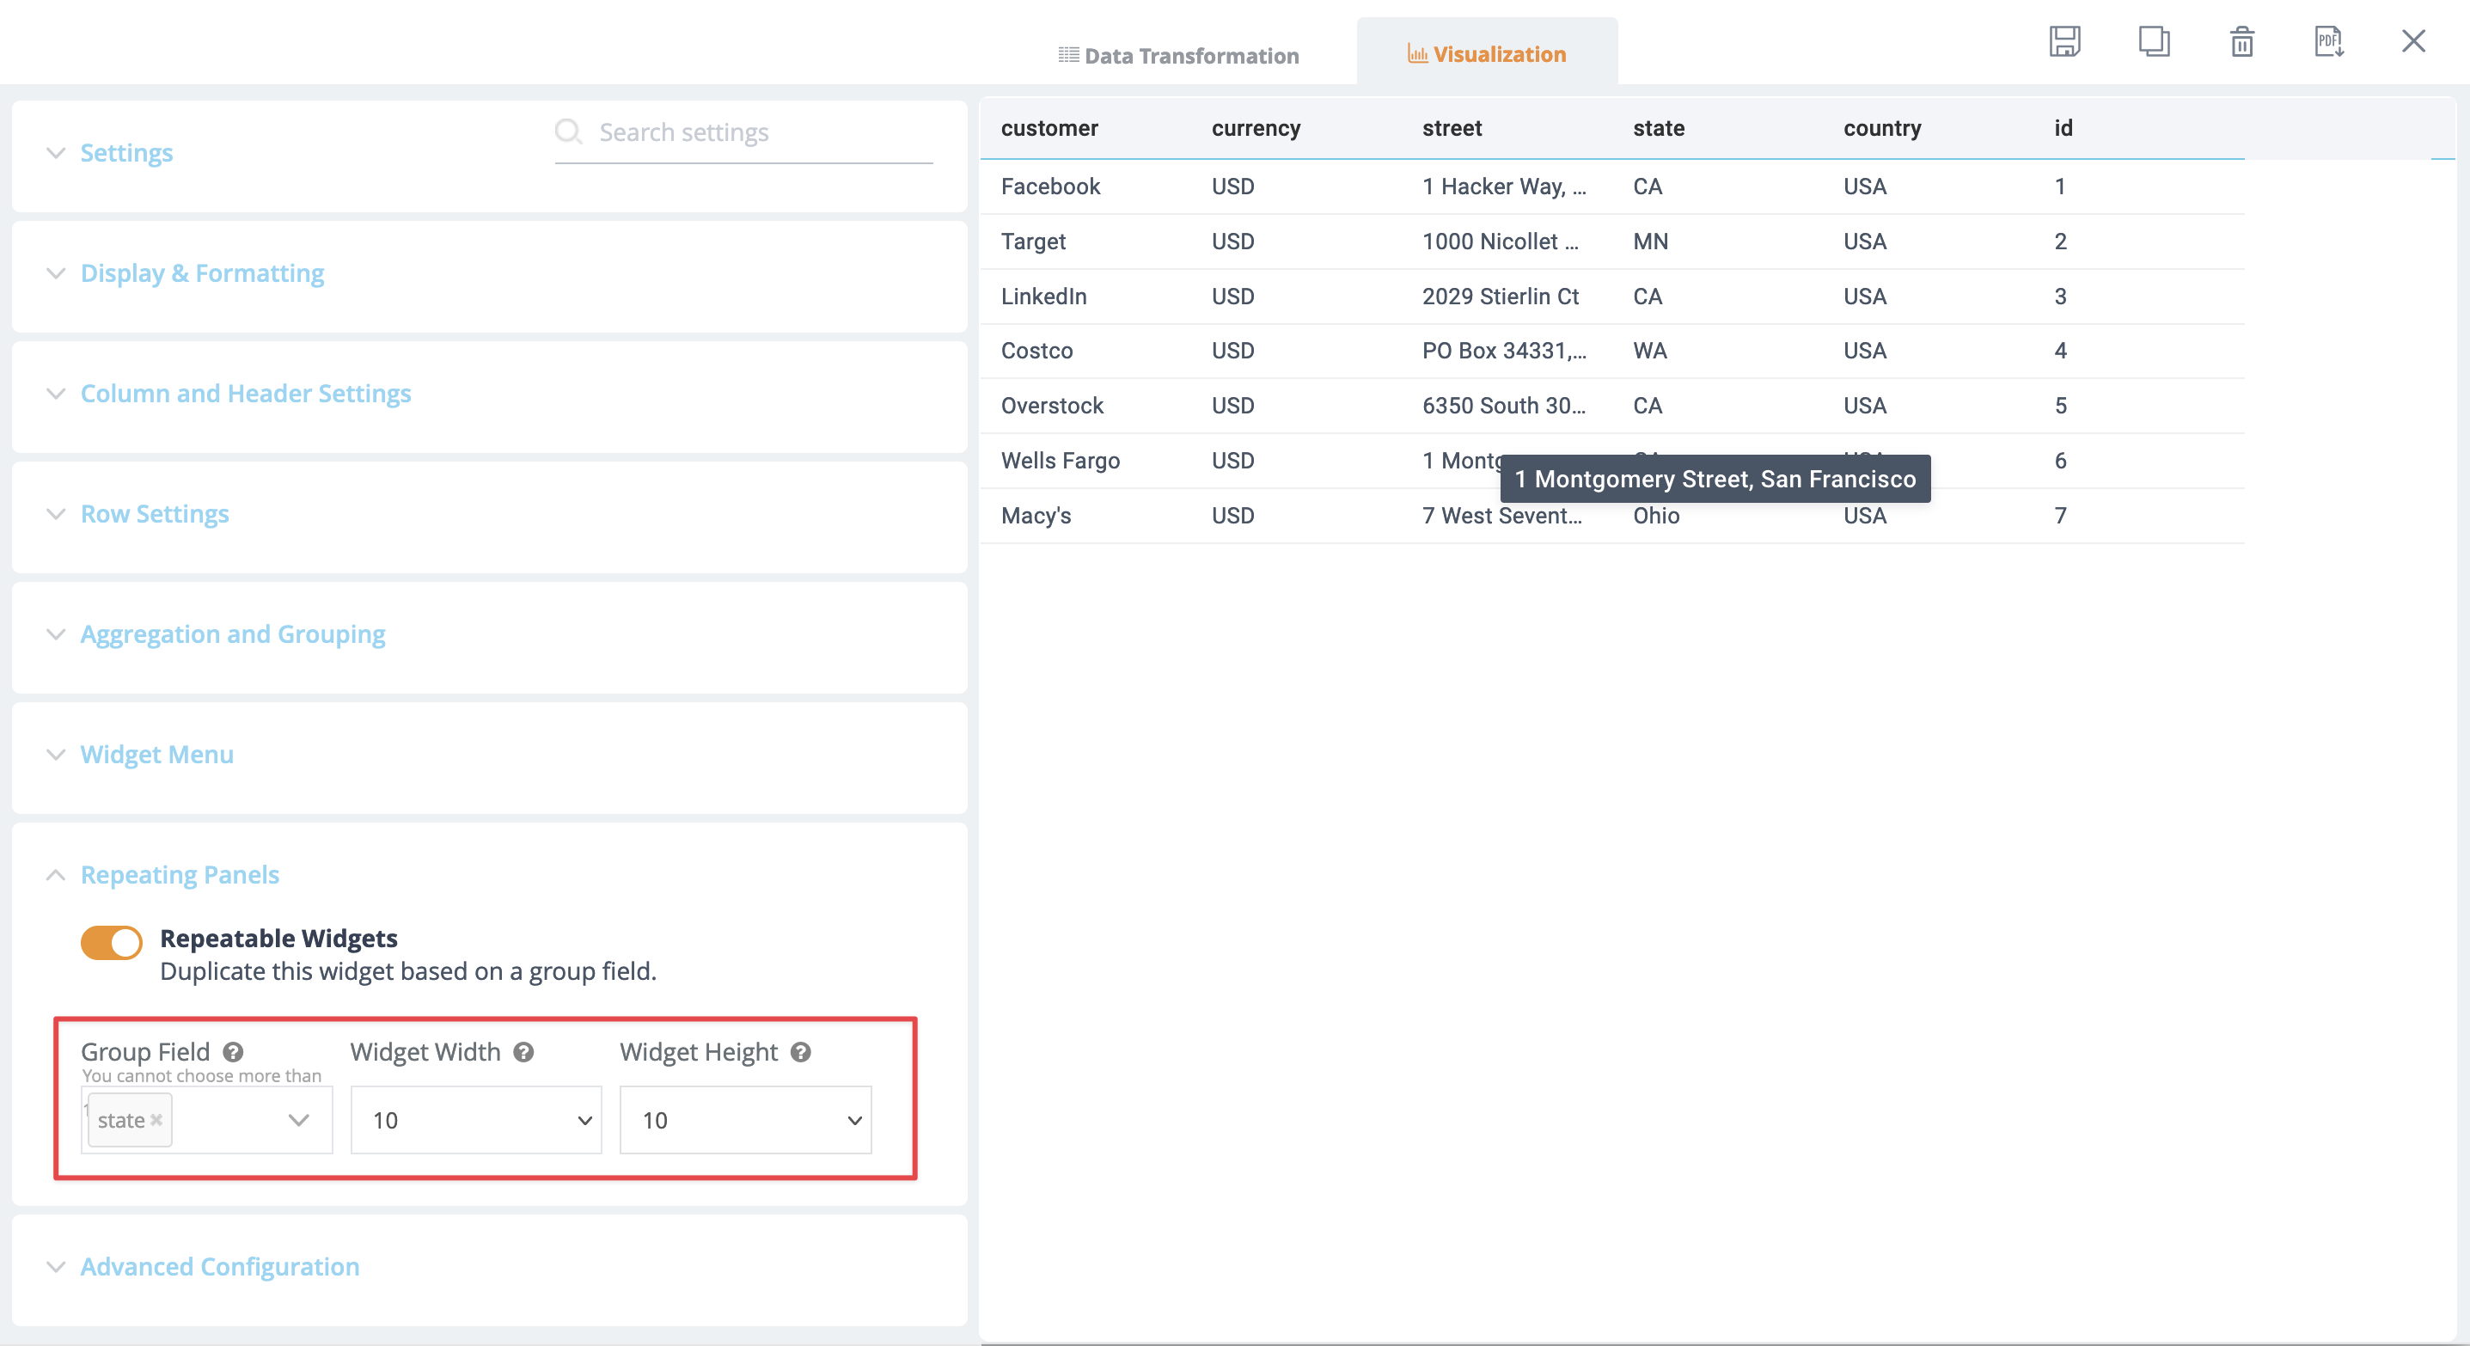Viewport: 2470px width, 1346px height.
Task: Click the search magnifier icon in settings
Action: point(569,132)
